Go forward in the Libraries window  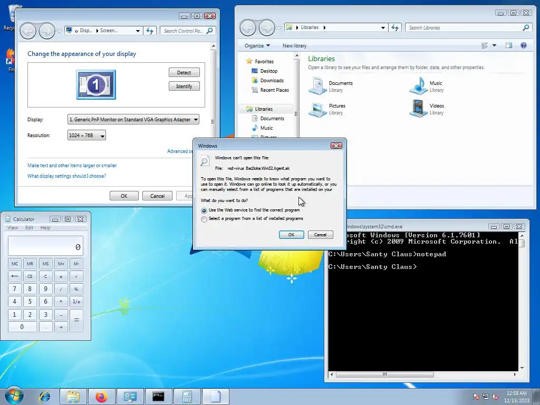[266, 27]
